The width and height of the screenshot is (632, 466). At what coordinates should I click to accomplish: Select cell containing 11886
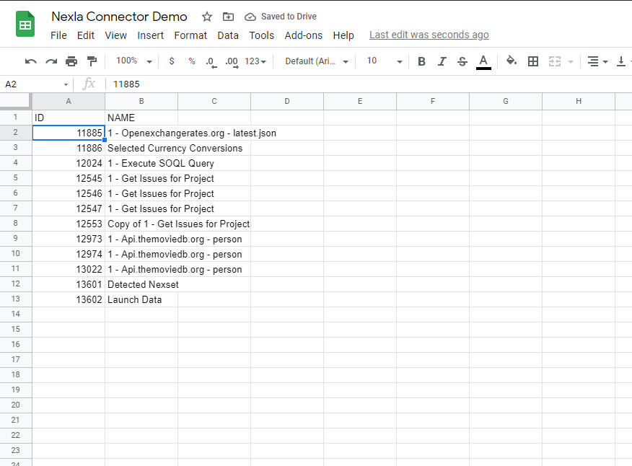[x=69, y=148]
